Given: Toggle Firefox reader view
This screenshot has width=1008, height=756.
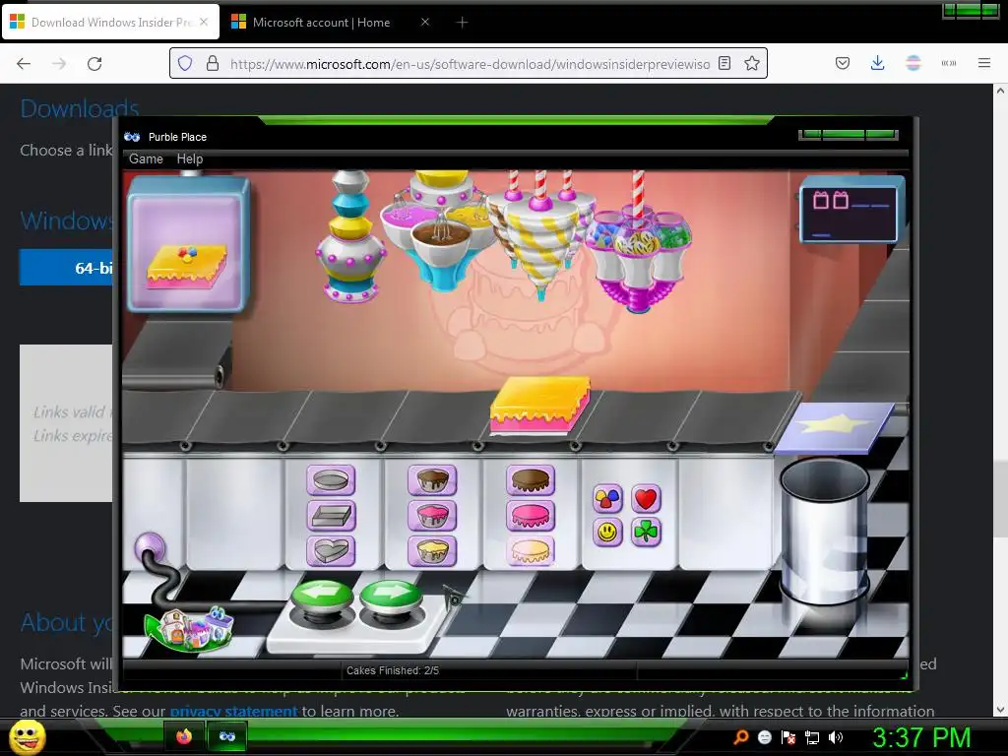Looking at the screenshot, I should (724, 63).
